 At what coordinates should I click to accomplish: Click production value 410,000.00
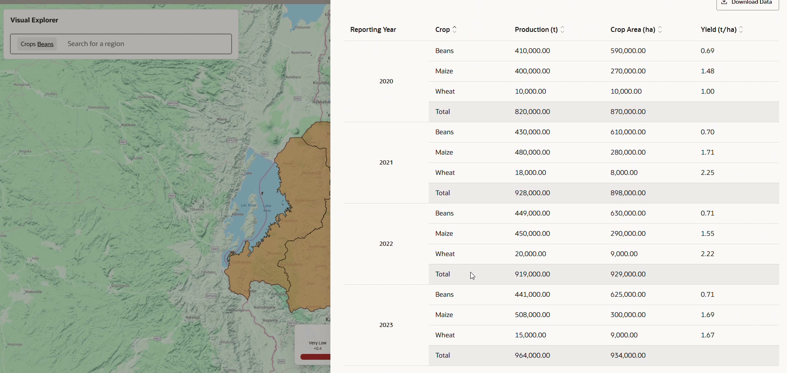pos(533,51)
